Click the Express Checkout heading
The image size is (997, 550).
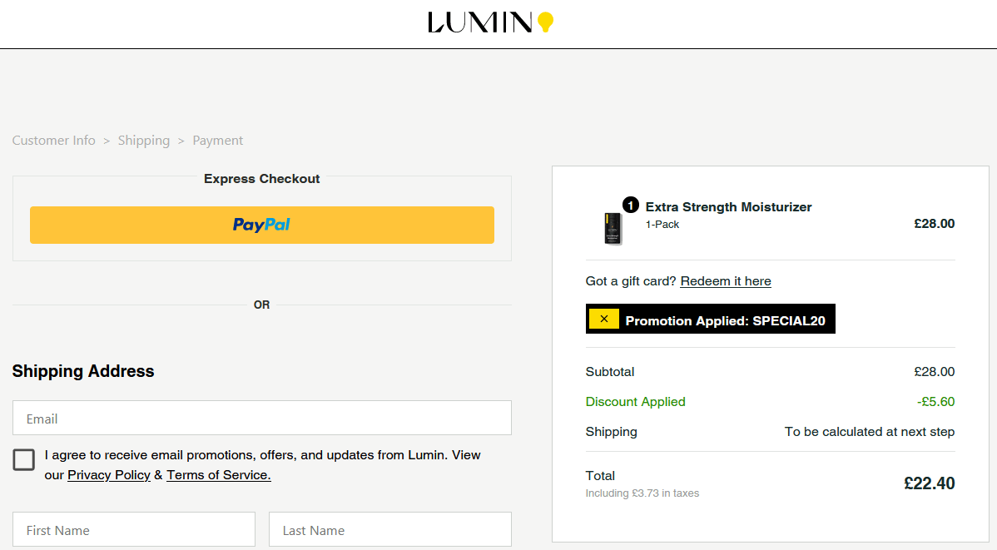(x=262, y=179)
